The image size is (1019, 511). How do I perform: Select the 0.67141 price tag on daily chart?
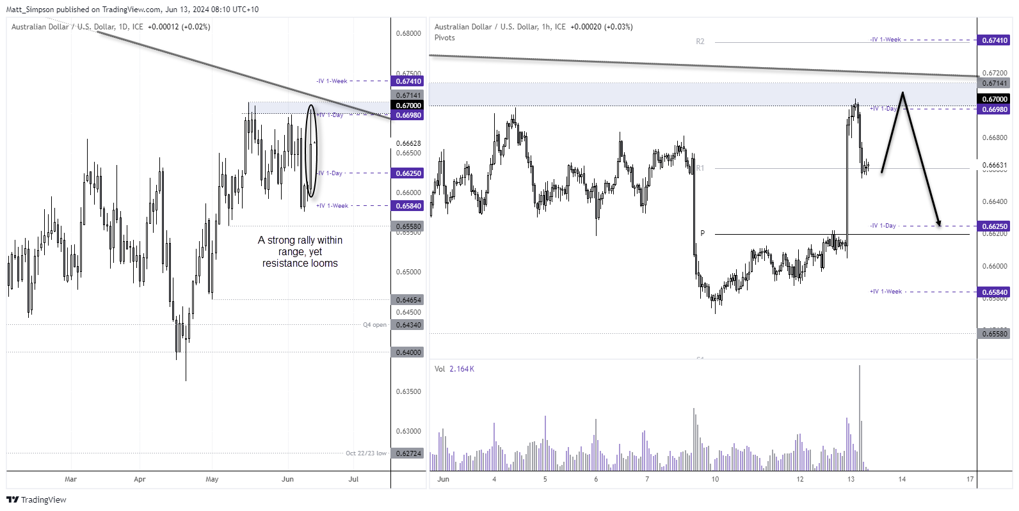(408, 95)
